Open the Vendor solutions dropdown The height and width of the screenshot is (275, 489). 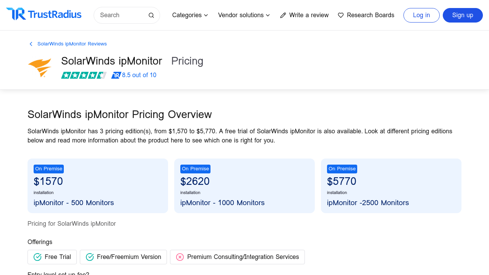tap(244, 15)
